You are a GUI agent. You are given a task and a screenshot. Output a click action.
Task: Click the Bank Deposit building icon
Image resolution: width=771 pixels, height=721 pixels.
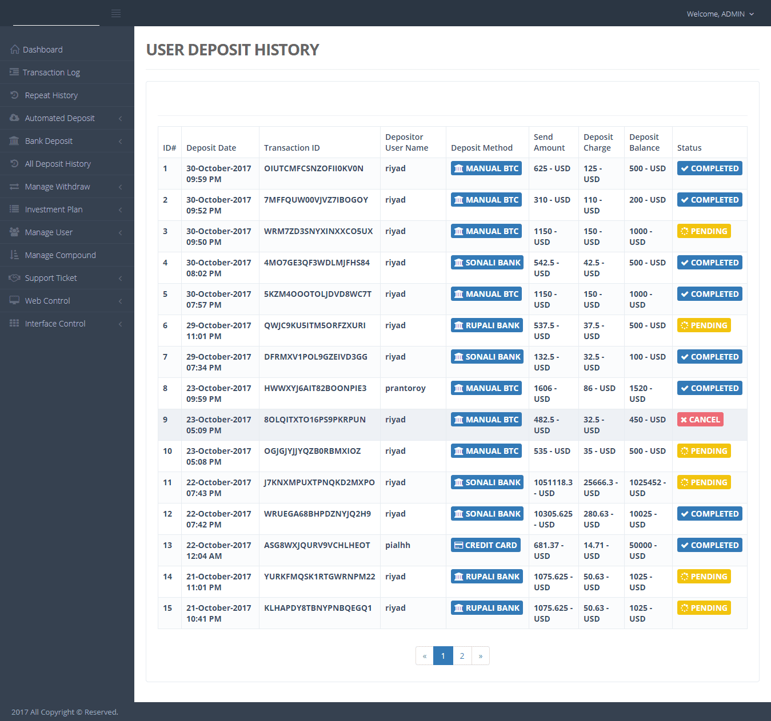coord(15,141)
